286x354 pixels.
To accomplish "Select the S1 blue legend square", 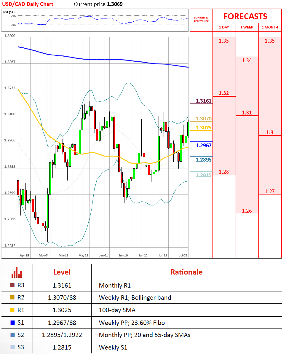I will [12, 323].
